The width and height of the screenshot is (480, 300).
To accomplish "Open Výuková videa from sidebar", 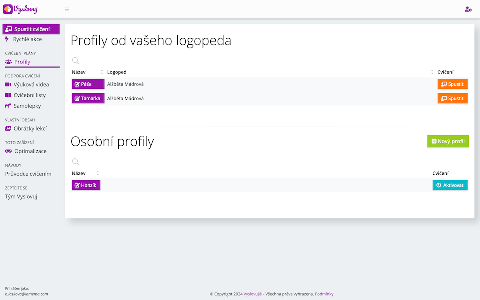I will (x=31, y=85).
